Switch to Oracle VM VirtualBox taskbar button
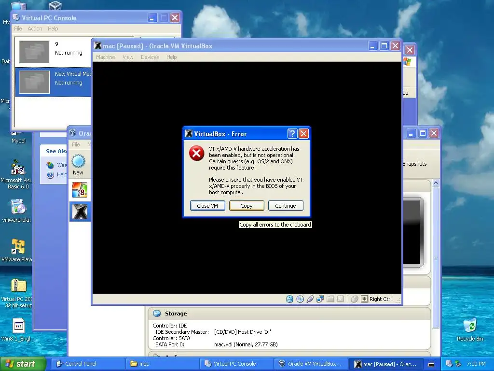Image resolution: width=494 pixels, height=371 pixels. 311,364
